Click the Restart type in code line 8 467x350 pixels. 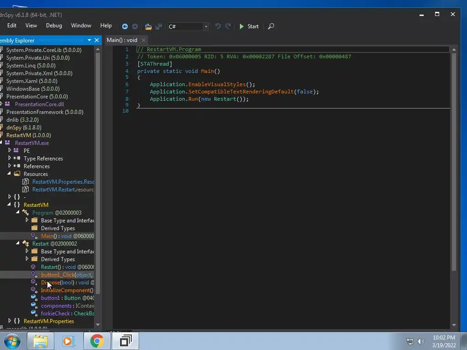pos(225,99)
